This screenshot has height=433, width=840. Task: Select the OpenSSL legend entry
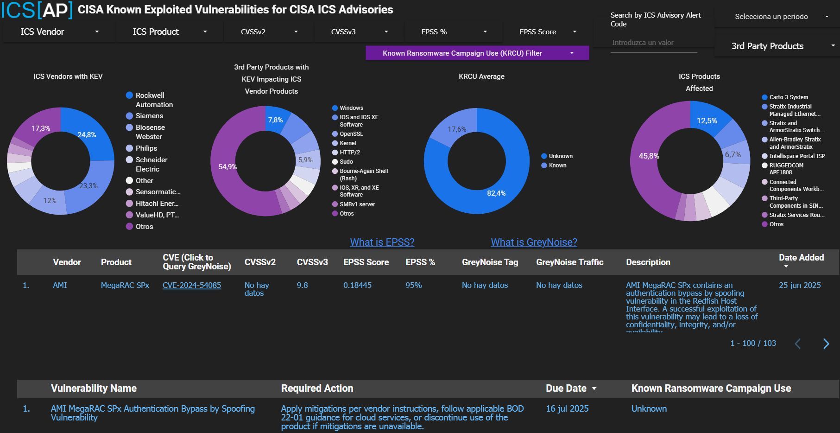[348, 134]
